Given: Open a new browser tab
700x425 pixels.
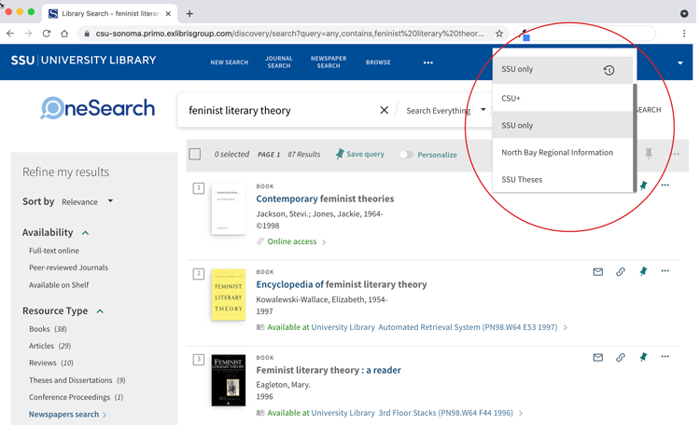Looking at the screenshot, I should pyautogui.click(x=189, y=13).
